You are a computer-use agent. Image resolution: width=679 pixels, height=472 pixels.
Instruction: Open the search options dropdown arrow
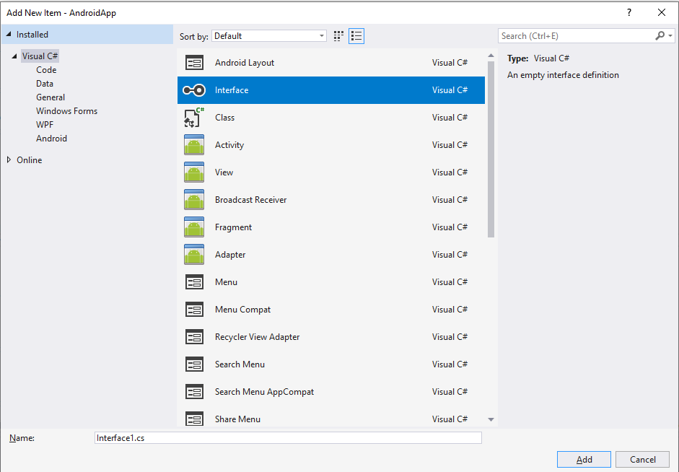(670, 36)
